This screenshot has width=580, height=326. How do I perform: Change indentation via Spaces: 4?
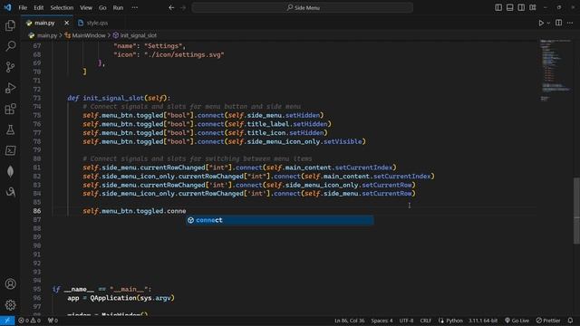click(382, 321)
